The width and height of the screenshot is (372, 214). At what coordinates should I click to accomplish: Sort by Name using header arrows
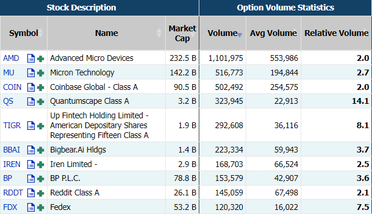click(x=159, y=33)
